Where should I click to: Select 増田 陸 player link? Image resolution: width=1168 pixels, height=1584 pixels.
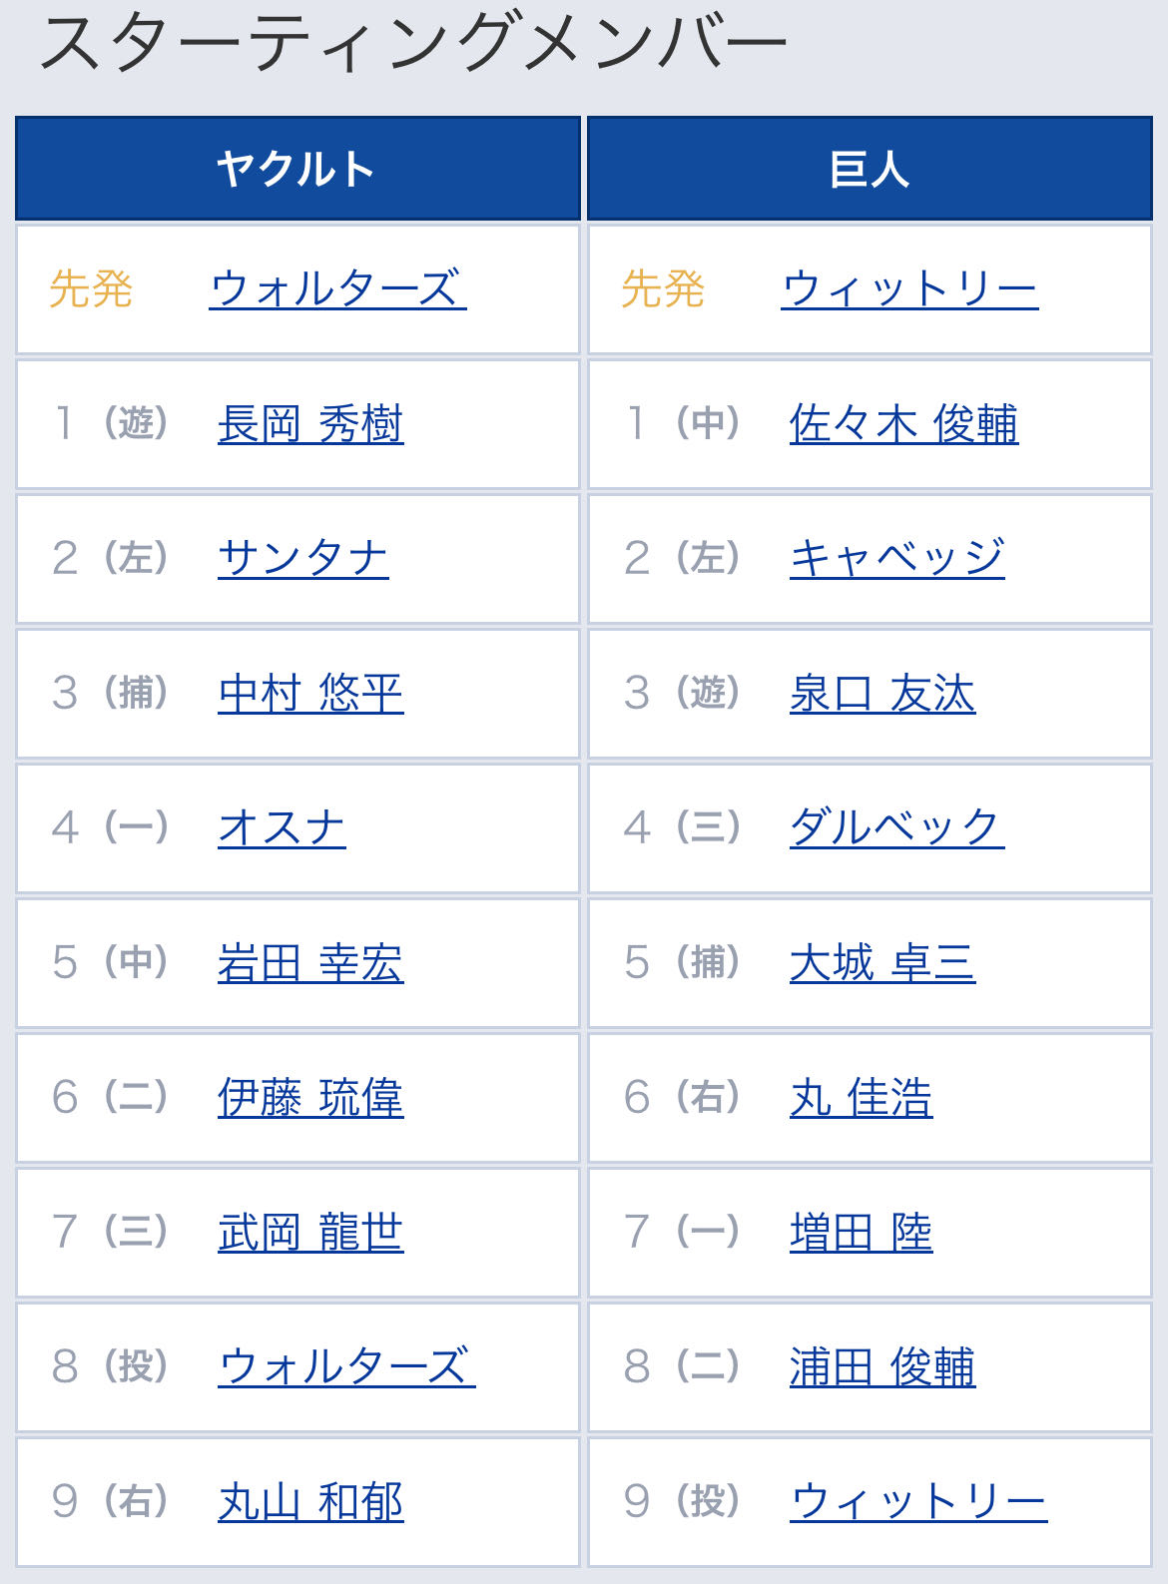coord(861,1233)
